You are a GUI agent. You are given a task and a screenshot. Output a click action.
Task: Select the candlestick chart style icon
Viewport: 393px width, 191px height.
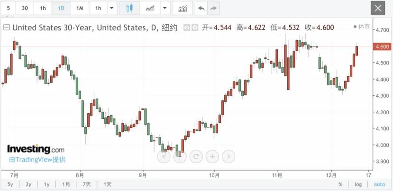pyautogui.click(x=129, y=8)
